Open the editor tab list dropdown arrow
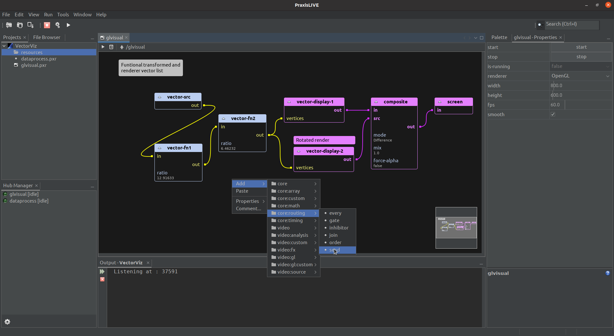Image resolution: width=614 pixels, height=336 pixels. (x=476, y=38)
